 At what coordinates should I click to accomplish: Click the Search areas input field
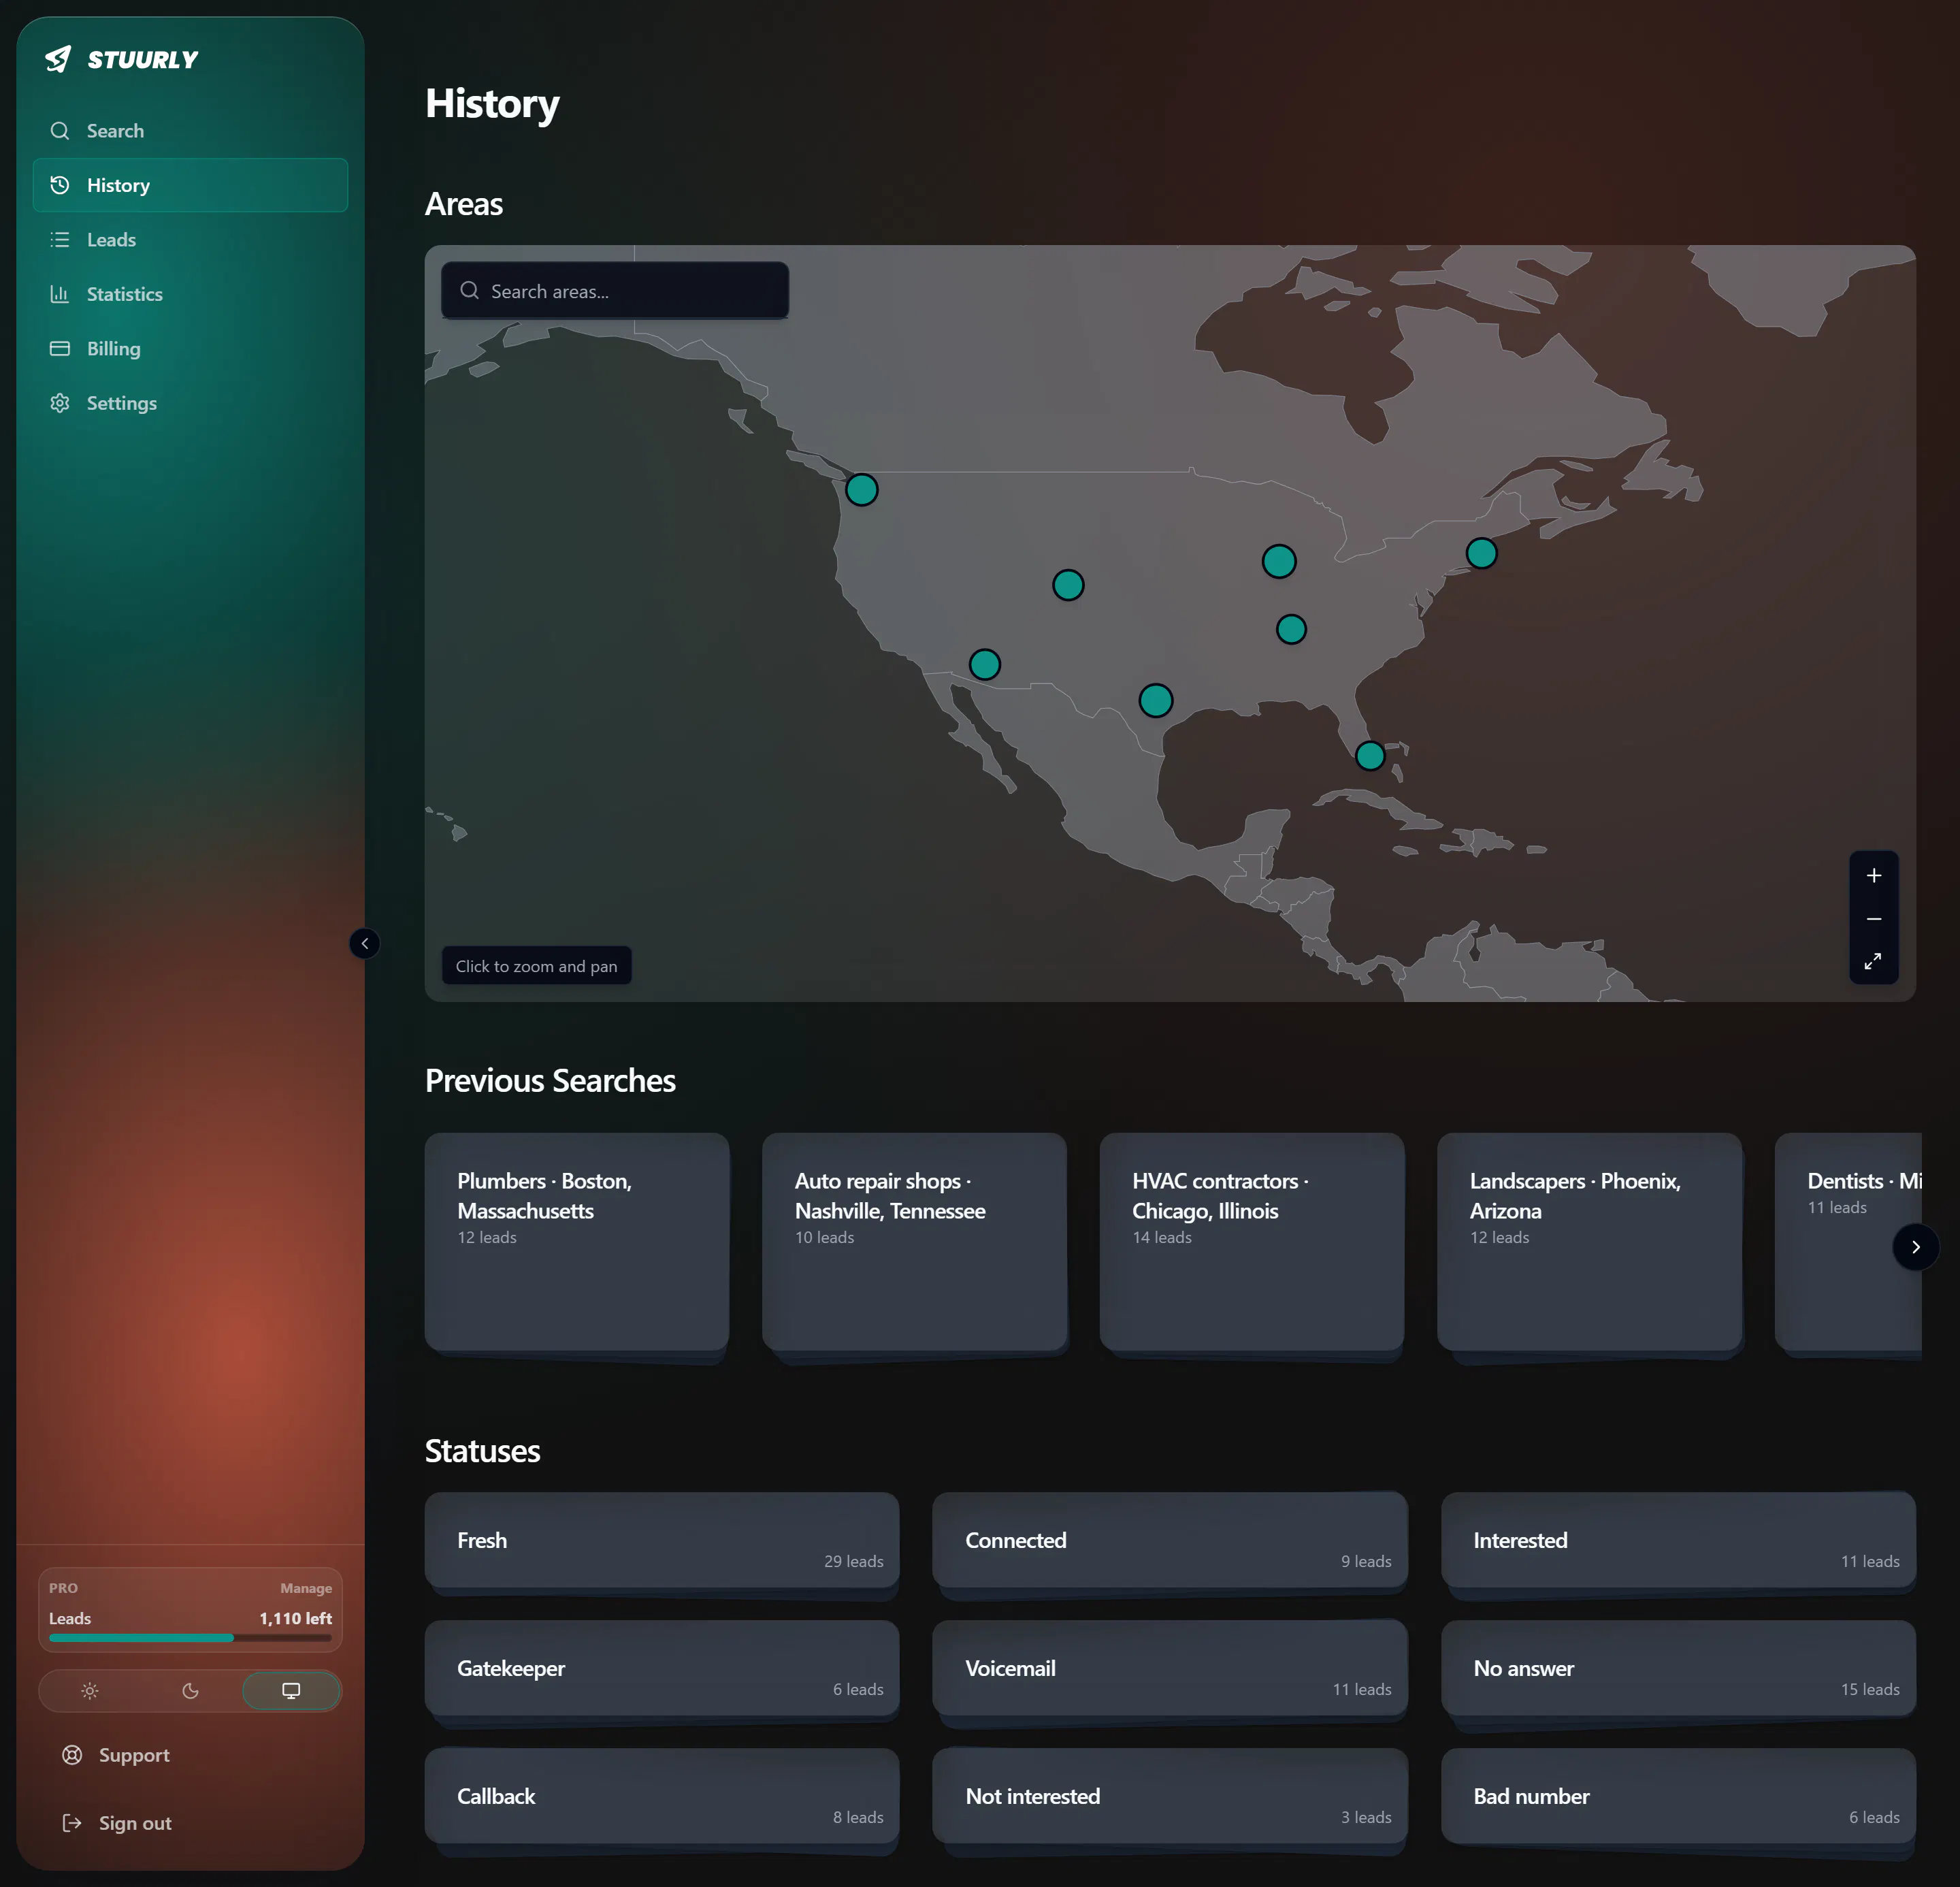point(615,291)
